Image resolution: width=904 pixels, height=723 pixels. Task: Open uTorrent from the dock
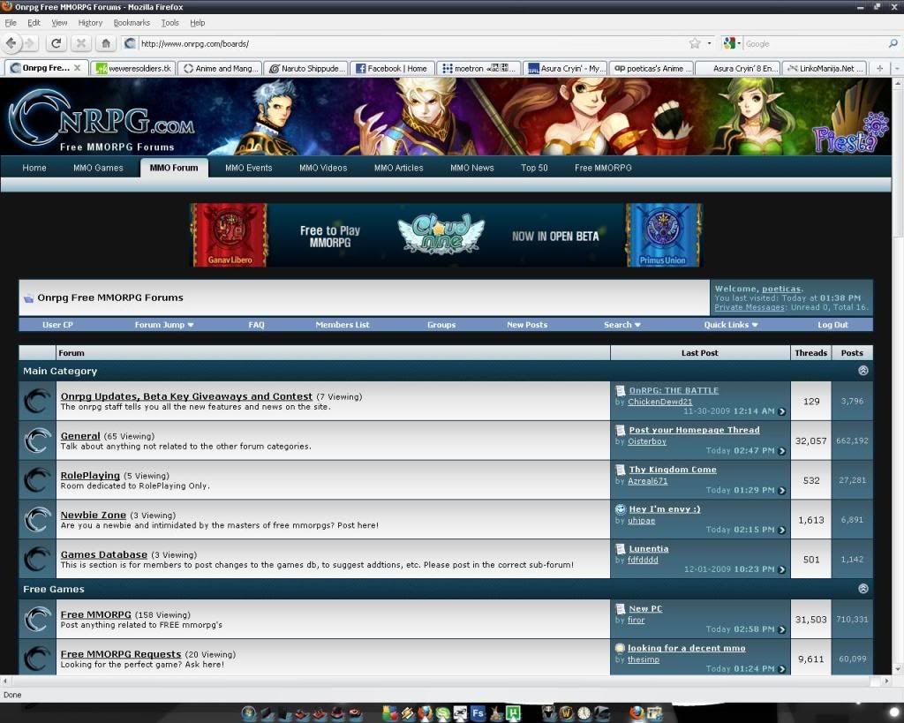coord(513,712)
